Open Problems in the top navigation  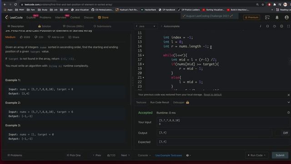point(45,17)
